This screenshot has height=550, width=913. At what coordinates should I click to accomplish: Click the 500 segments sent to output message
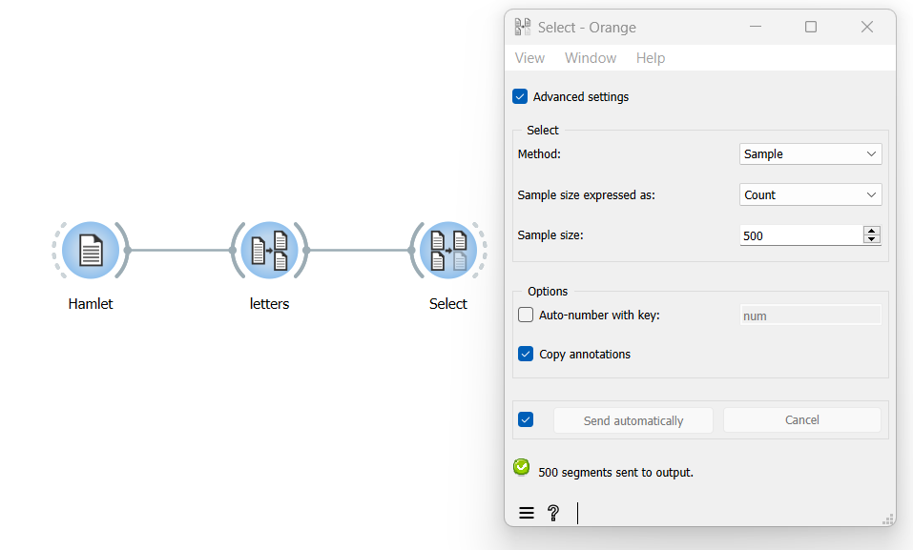[615, 472]
